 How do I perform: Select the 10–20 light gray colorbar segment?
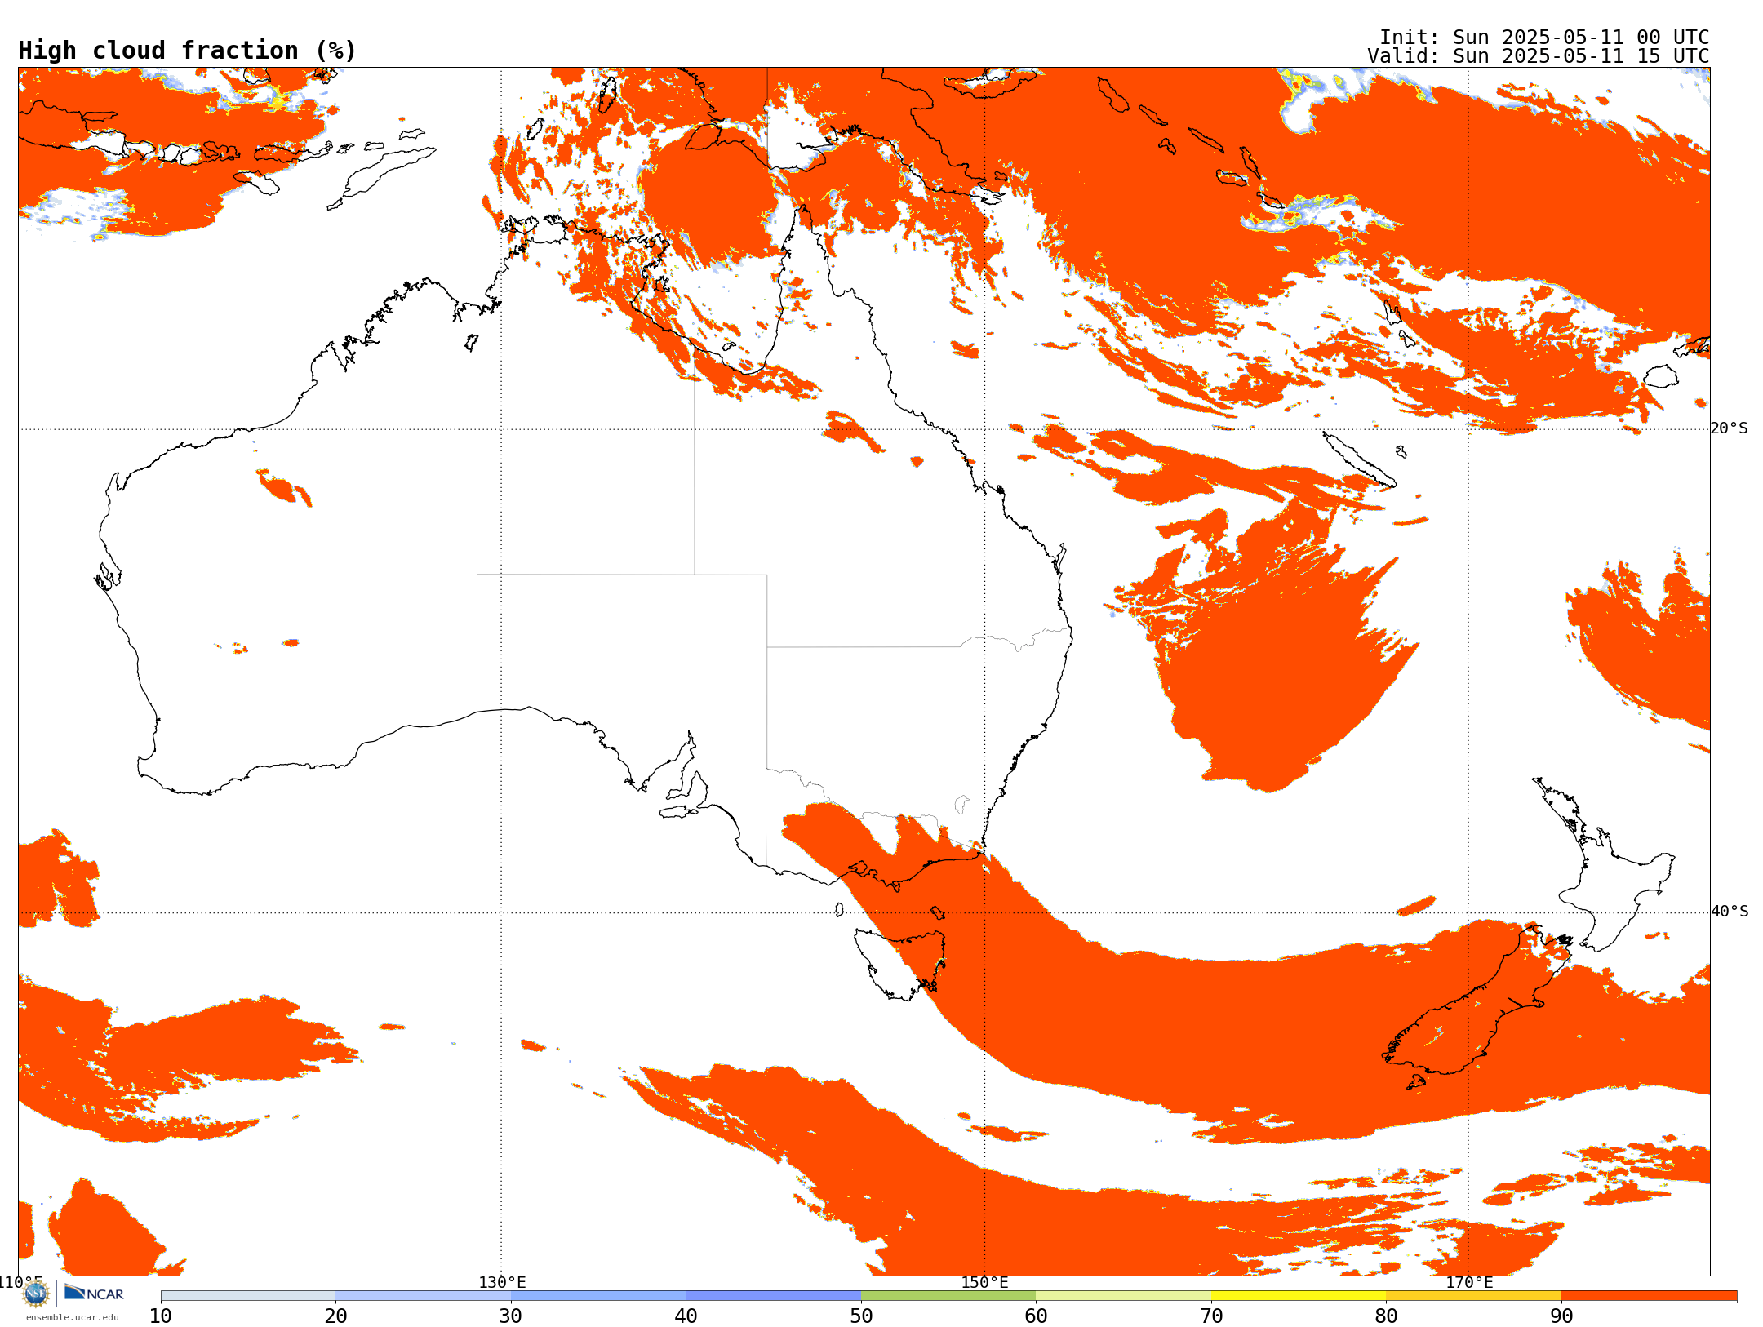tap(248, 1296)
